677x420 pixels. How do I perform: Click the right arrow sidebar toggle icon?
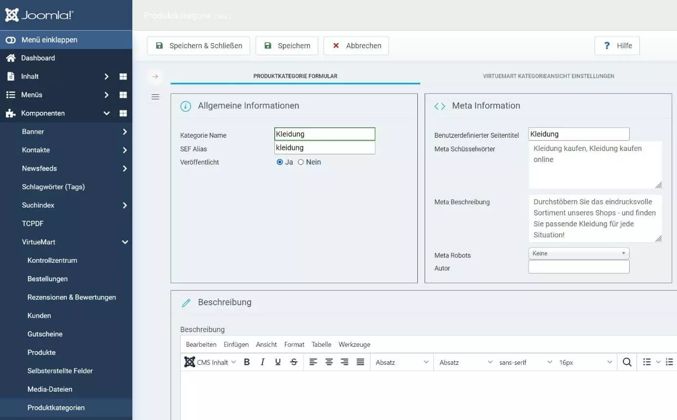click(155, 76)
